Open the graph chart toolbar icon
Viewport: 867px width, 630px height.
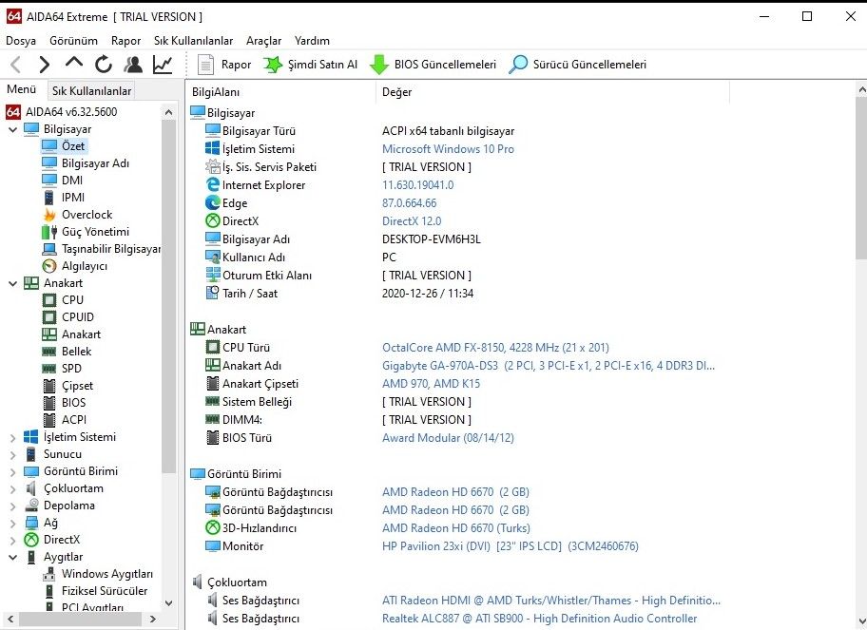pyautogui.click(x=163, y=65)
